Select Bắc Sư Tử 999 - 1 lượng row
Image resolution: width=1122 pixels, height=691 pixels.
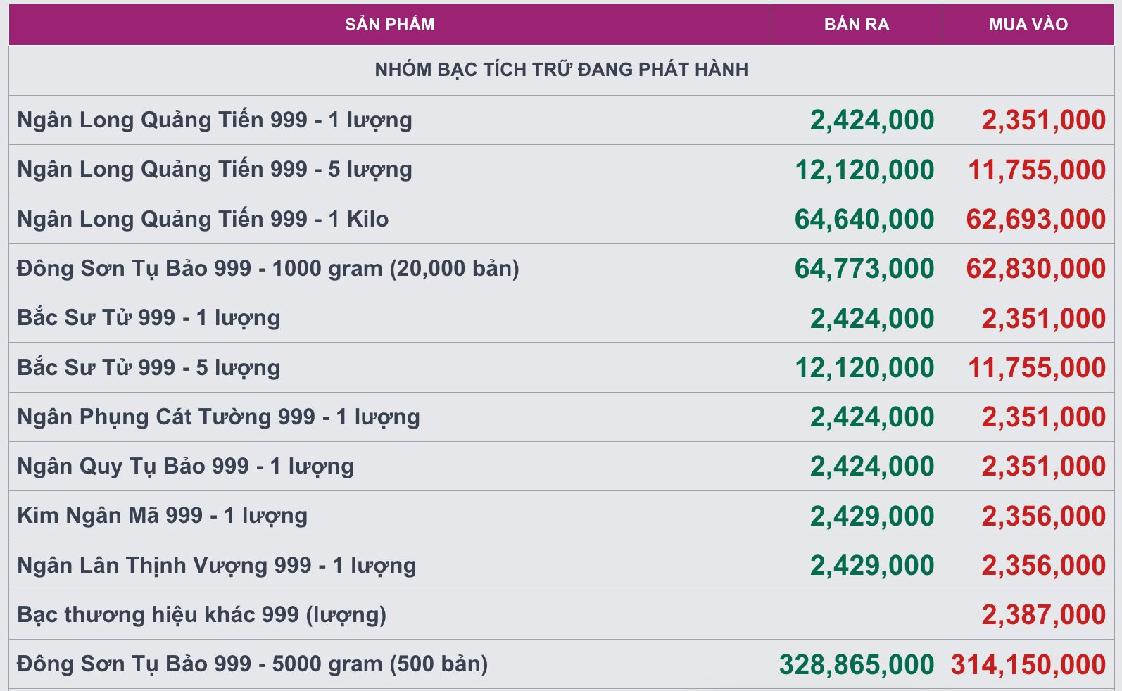click(561, 318)
